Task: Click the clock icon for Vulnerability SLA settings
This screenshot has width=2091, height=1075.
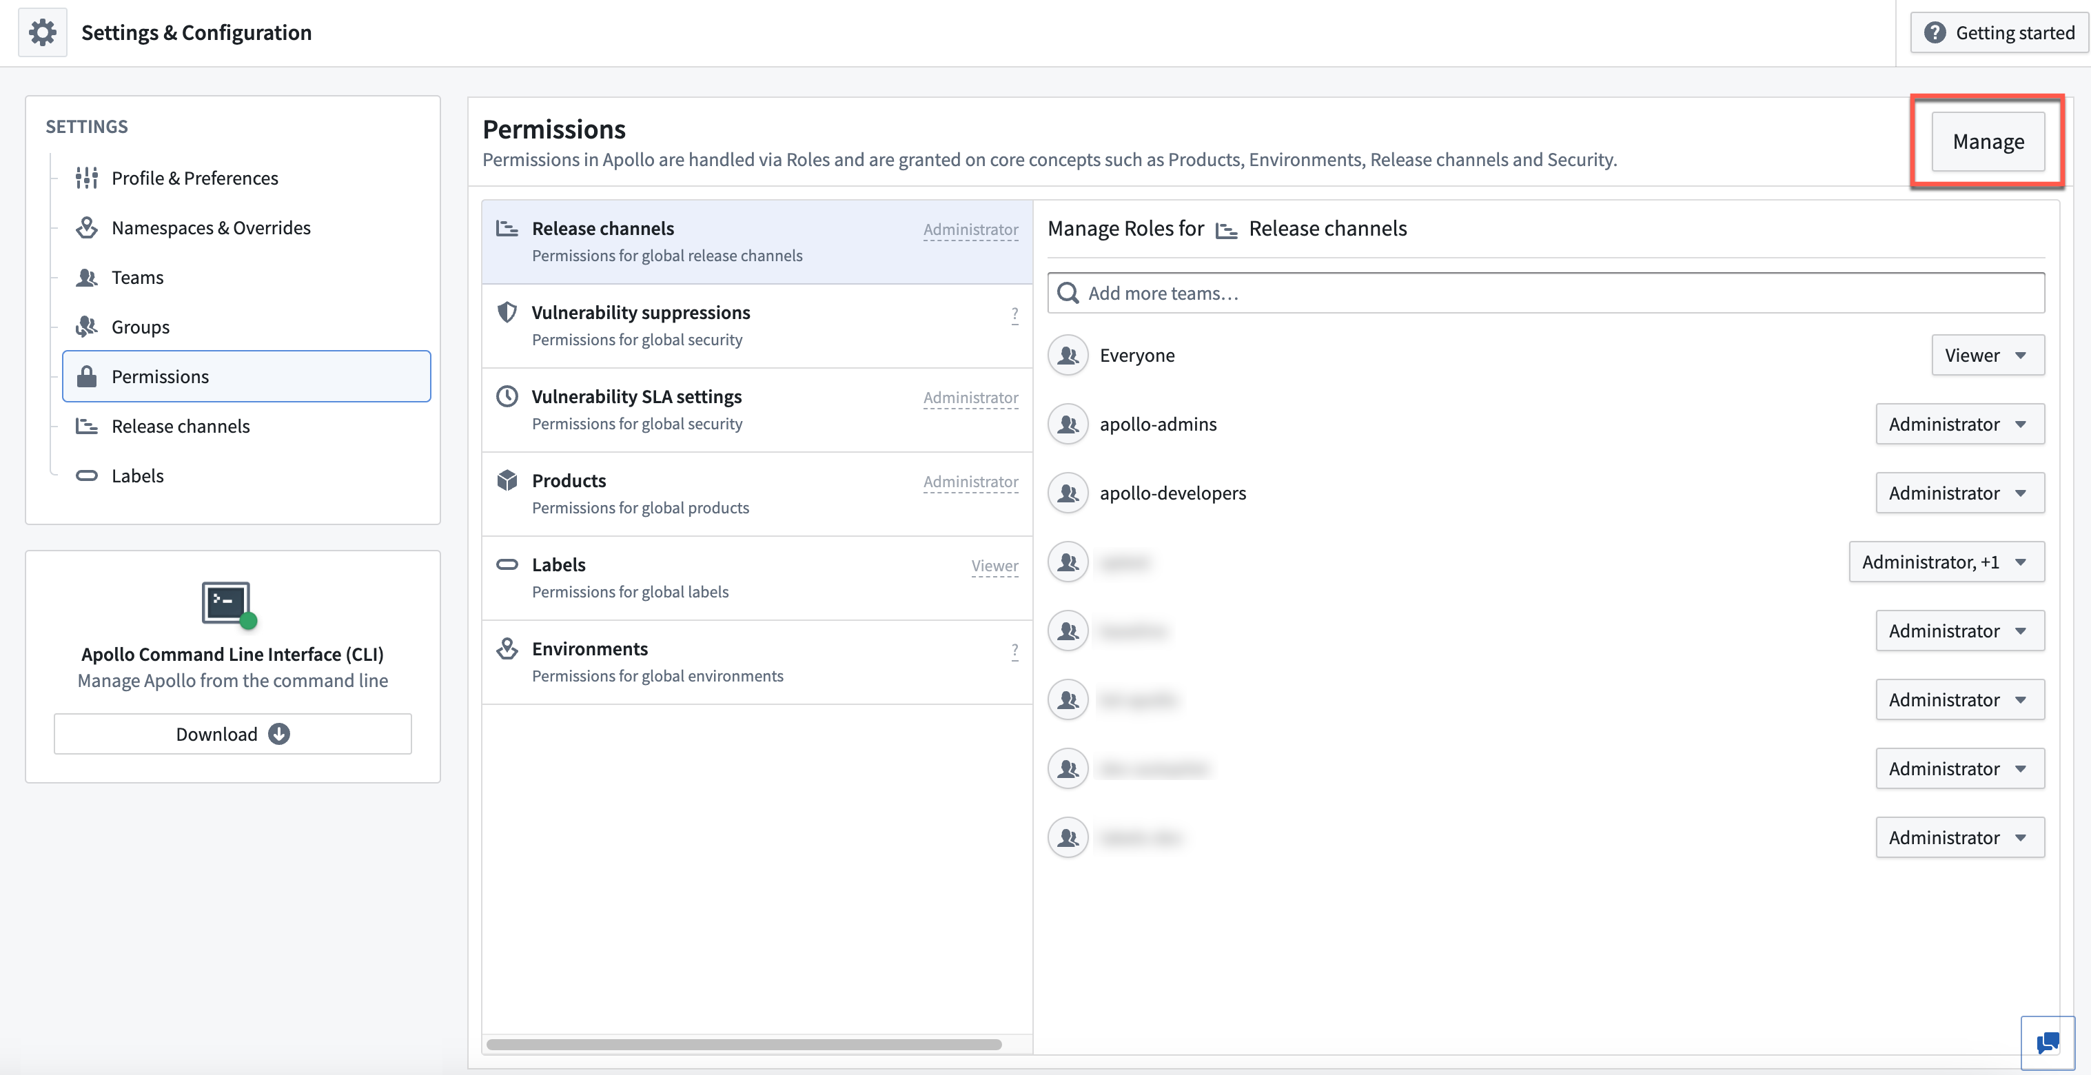Action: click(x=507, y=397)
